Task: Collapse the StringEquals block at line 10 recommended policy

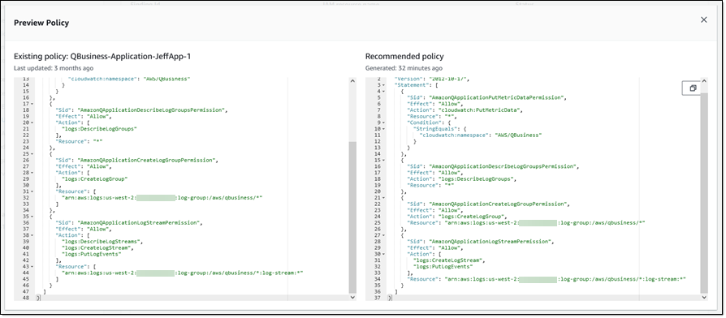Action: [384, 129]
